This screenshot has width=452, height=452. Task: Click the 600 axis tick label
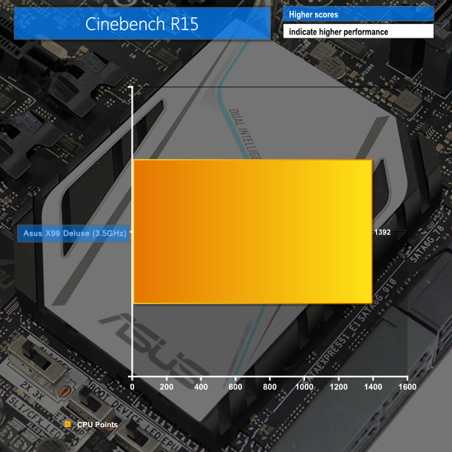coord(235,387)
